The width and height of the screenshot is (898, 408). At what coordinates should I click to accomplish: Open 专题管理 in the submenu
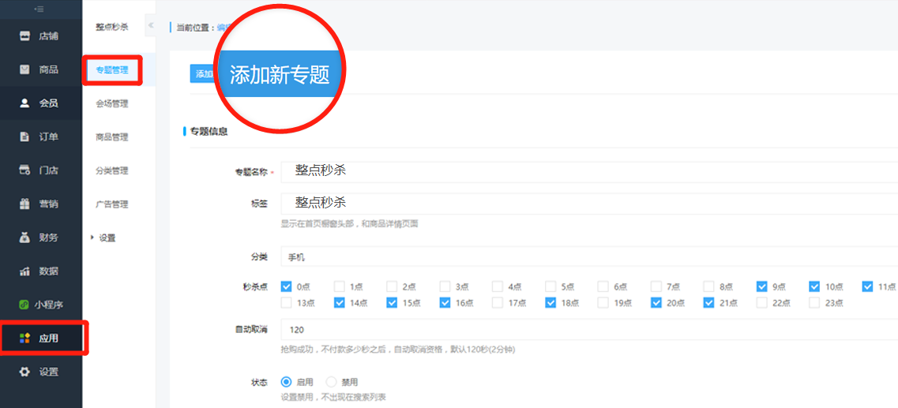coord(112,70)
